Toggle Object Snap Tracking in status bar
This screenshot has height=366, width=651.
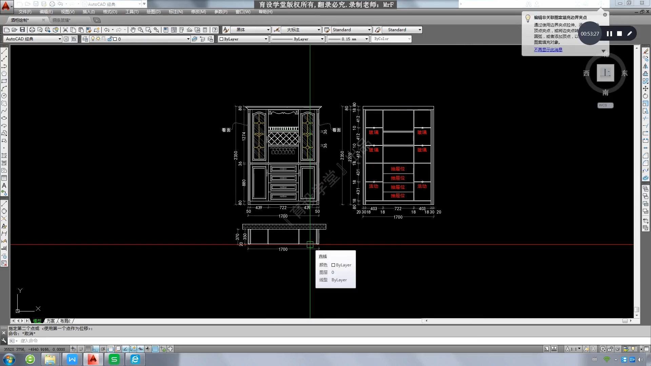tap(125, 349)
